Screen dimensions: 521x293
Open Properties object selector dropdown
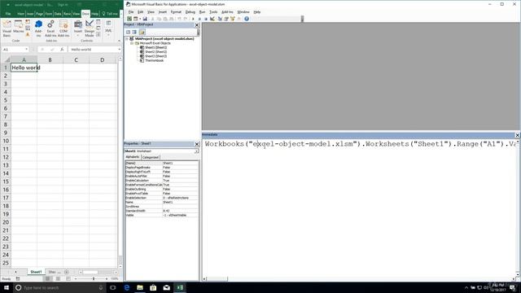196,151
